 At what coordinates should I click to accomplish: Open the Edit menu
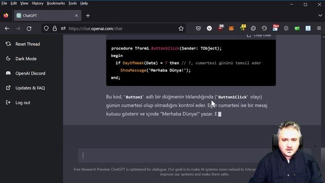pyautogui.click(x=14, y=4)
